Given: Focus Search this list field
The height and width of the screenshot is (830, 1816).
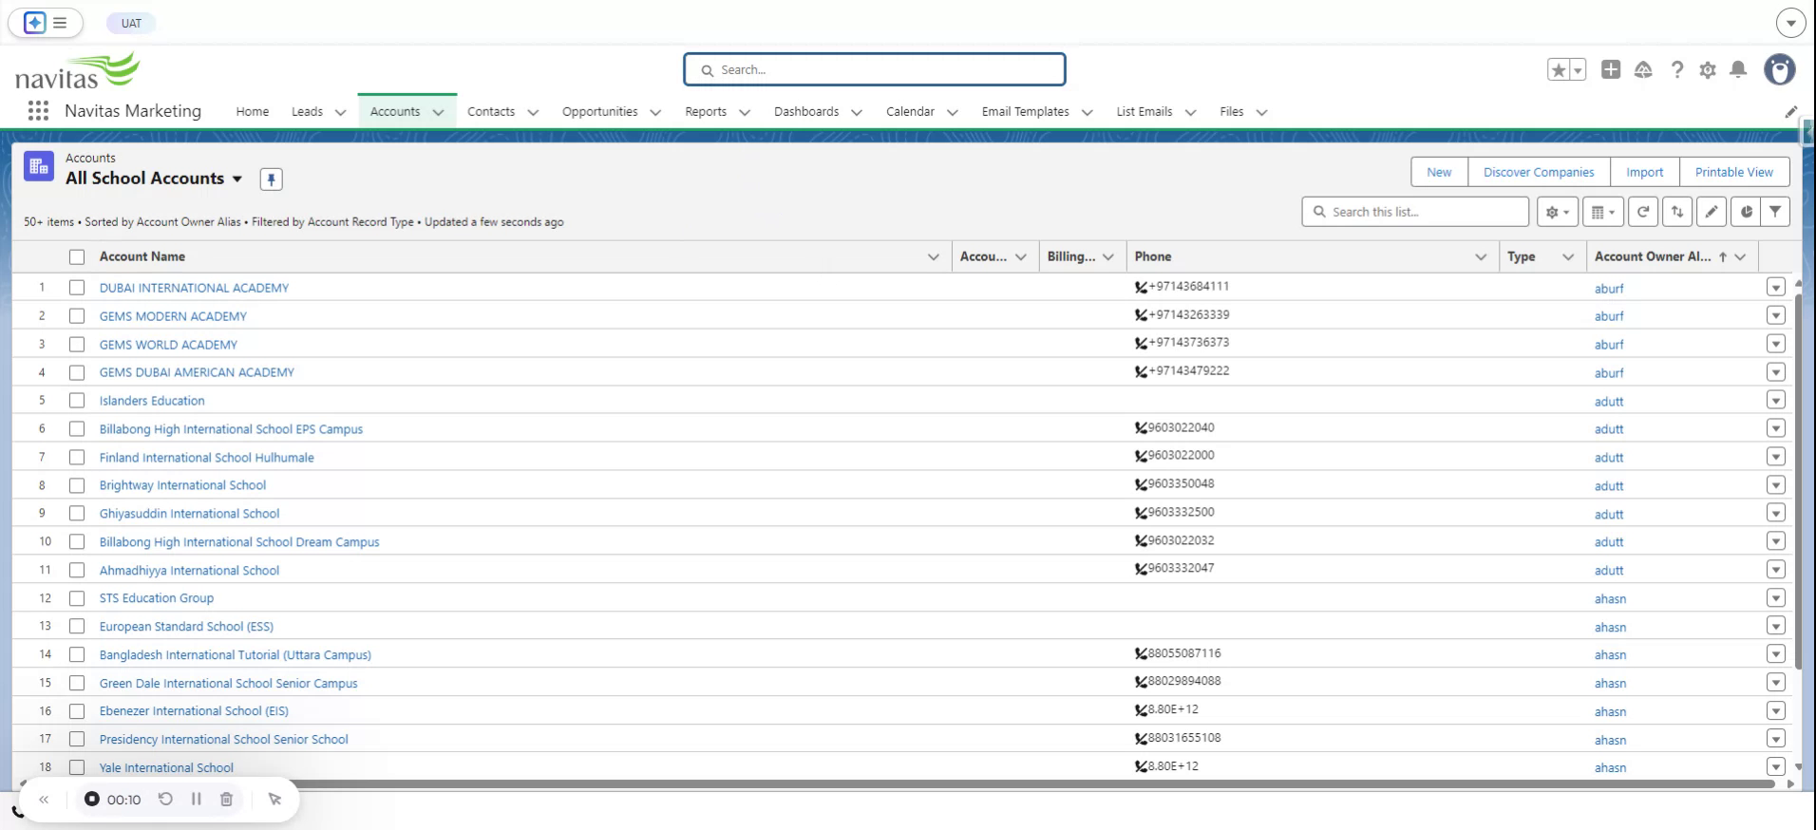Looking at the screenshot, I should click(1415, 212).
